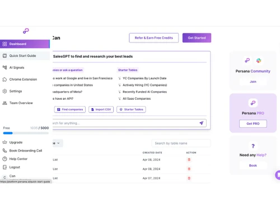Click the Persana PRO logo icon

pos(253,103)
